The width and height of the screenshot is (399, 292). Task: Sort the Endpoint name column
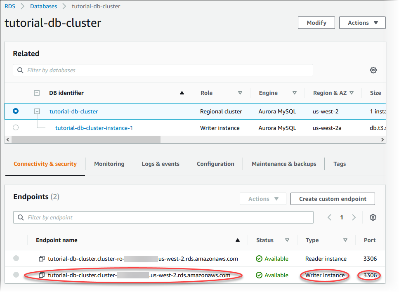pos(238,240)
